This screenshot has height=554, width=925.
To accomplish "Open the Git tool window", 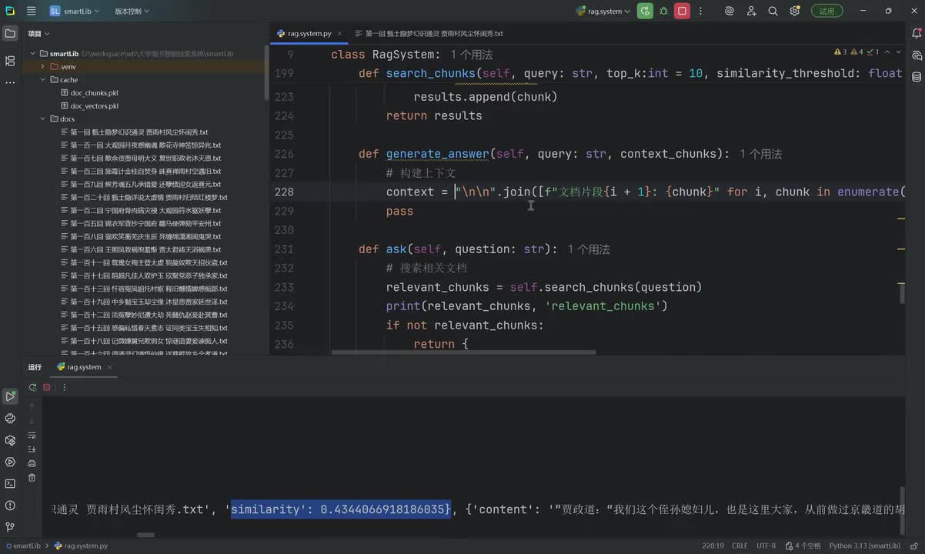I will 10,527.
